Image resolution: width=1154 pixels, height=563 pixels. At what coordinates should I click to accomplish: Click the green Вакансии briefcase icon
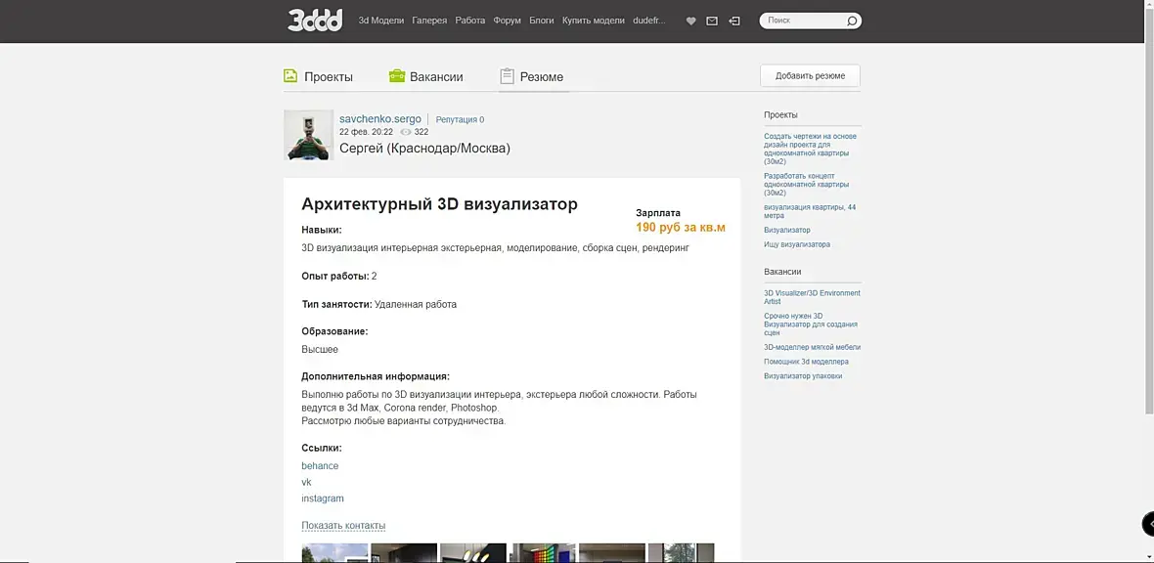click(x=397, y=76)
